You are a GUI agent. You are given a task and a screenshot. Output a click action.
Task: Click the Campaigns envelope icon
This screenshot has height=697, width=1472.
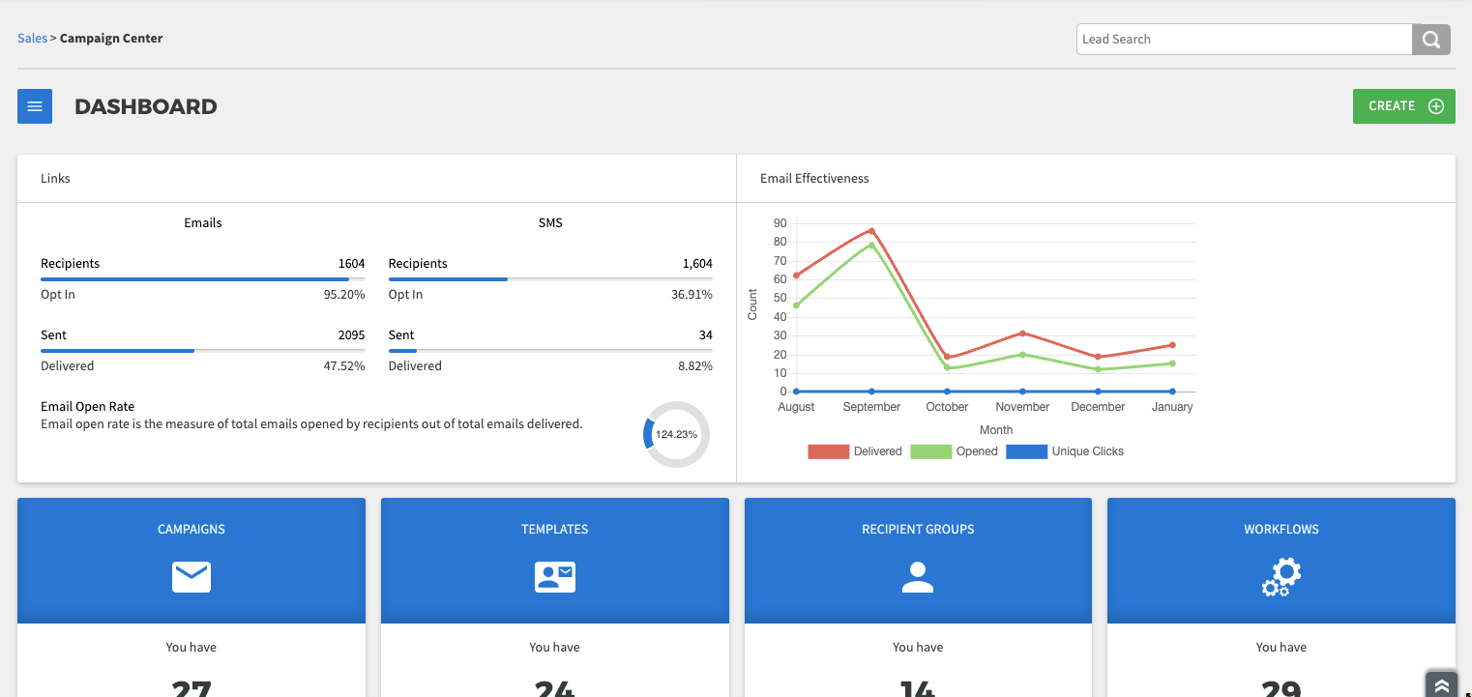[x=191, y=577]
